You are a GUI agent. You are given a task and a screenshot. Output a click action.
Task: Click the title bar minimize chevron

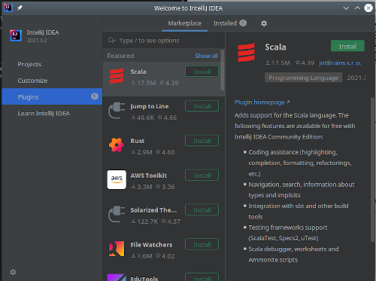(346, 8)
